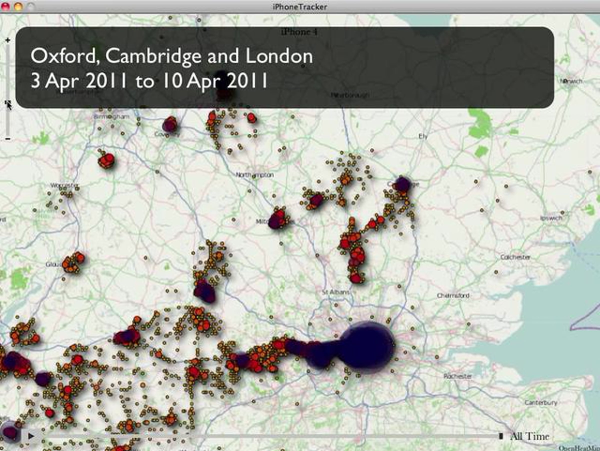Image resolution: width=600 pixels, height=451 pixels.
Task: Click the Chelmsford map label
Action: coord(453,295)
